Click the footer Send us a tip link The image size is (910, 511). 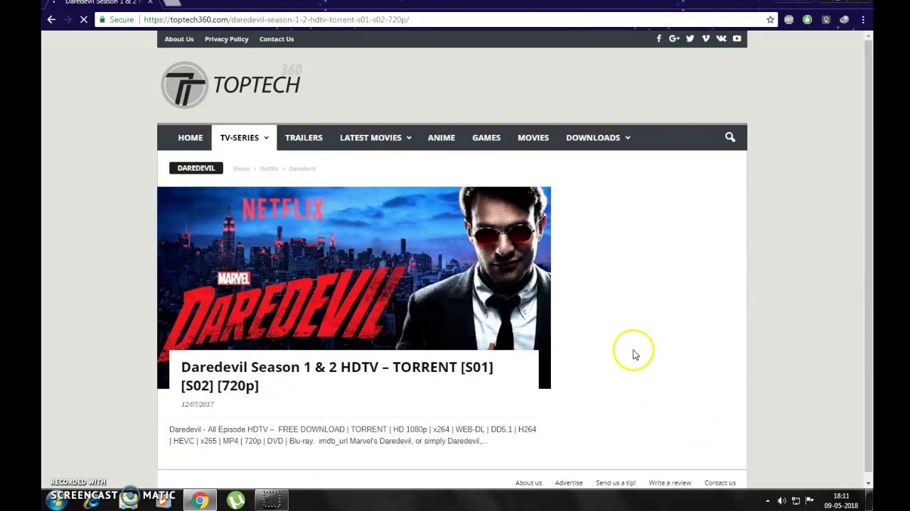pyautogui.click(x=616, y=483)
